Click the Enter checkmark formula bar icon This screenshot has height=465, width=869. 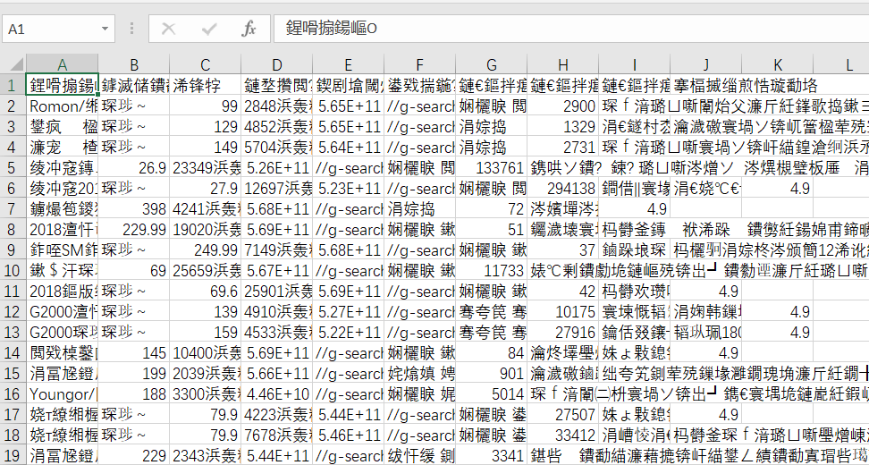(209, 29)
